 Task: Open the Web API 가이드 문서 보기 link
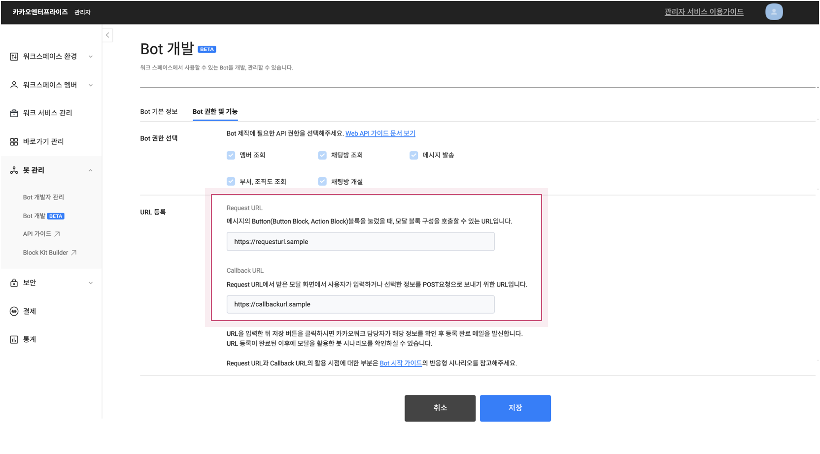point(380,133)
